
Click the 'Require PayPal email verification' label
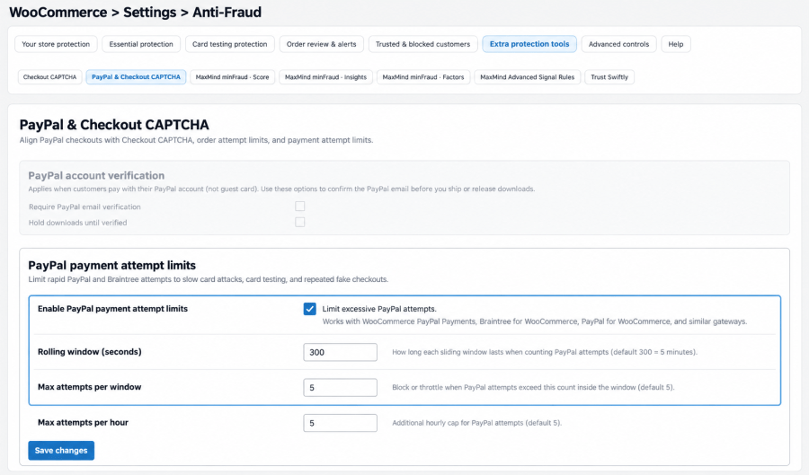pyautogui.click(x=84, y=207)
